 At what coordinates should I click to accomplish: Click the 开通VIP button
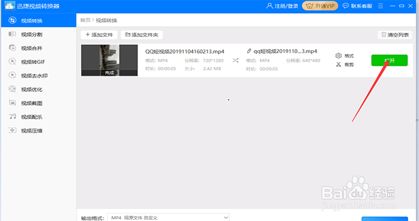320,6
